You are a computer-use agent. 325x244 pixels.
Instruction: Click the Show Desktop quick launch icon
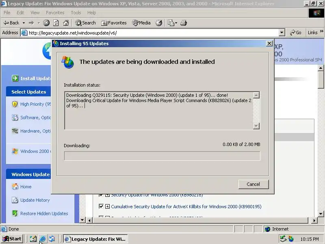point(33,239)
